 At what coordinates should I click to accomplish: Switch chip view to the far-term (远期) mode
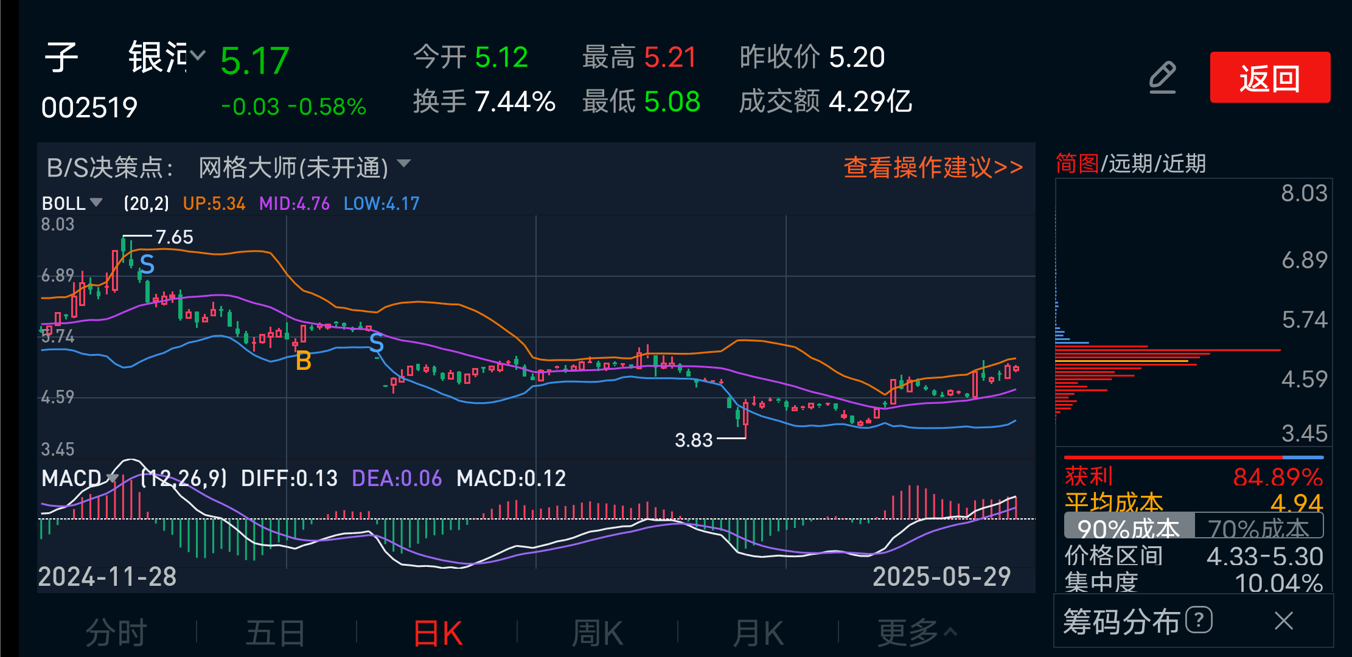pos(1131,164)
